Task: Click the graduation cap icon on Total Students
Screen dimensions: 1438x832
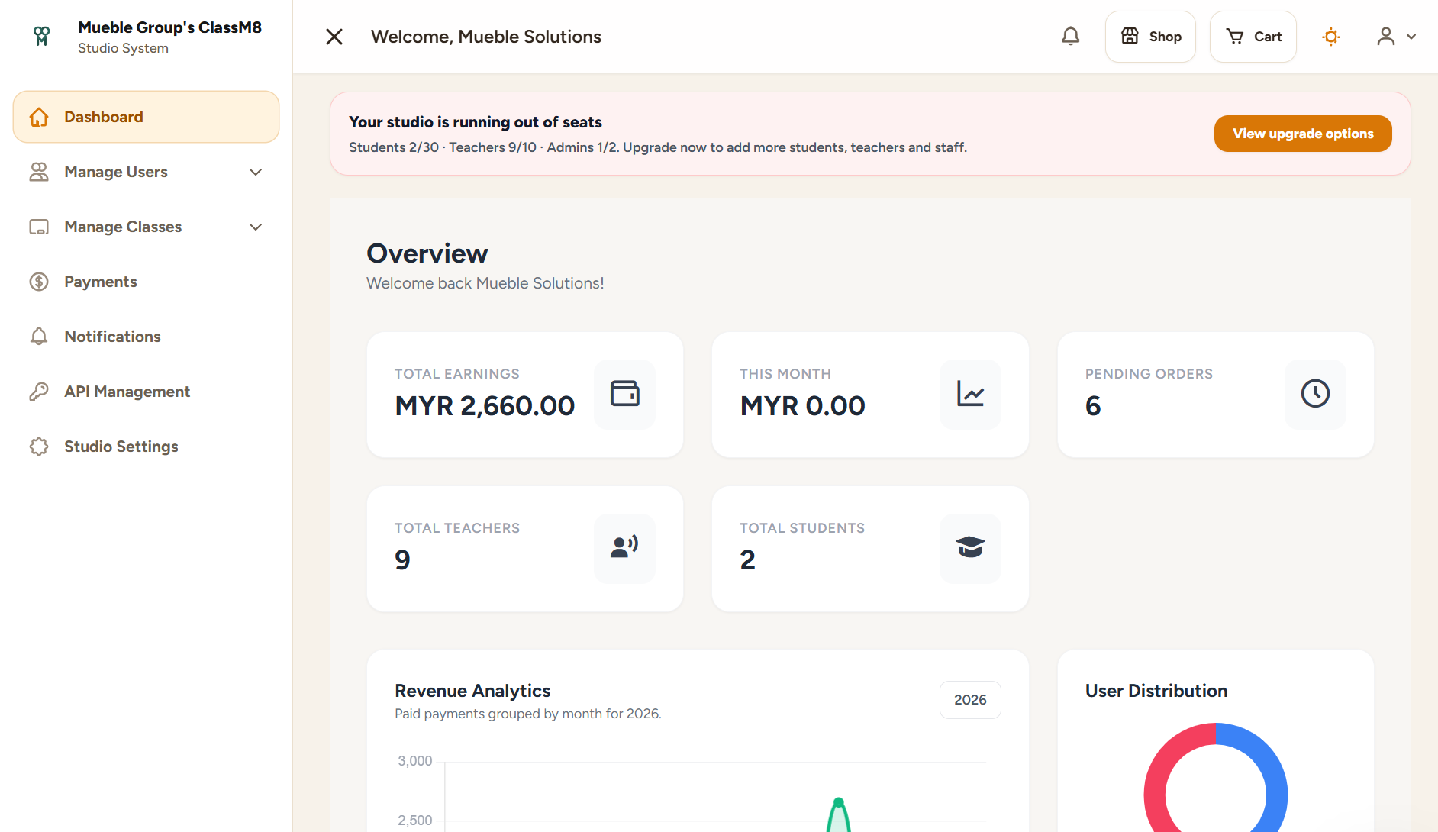Action: (x=970, y=548)
